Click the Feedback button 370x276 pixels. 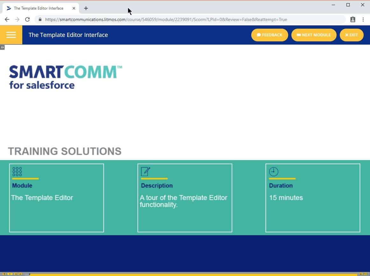point(269,35)
